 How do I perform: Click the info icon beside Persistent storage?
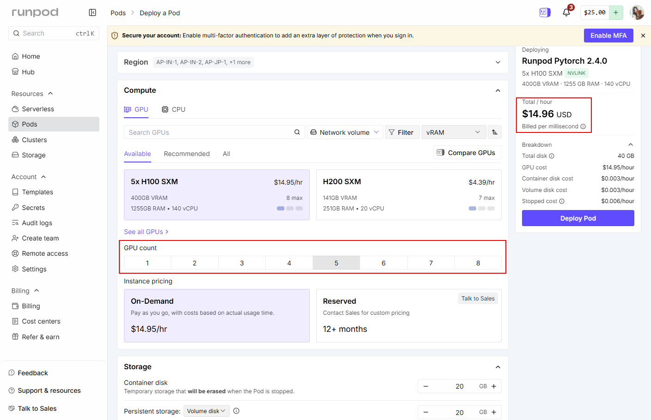pos(236,411)
